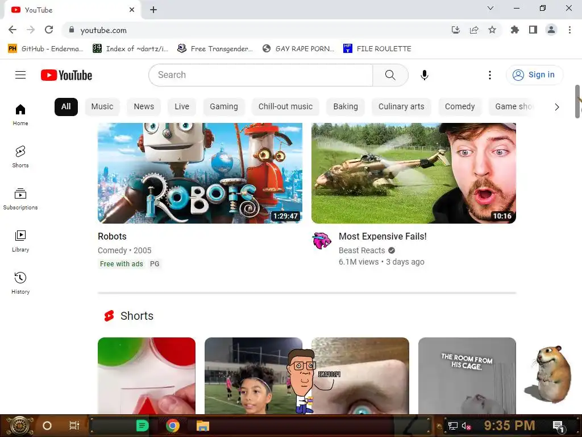This screenshot has width=582, height=437.
Task: Open green notes app on taskbar
Action: [x=143, y=426]
